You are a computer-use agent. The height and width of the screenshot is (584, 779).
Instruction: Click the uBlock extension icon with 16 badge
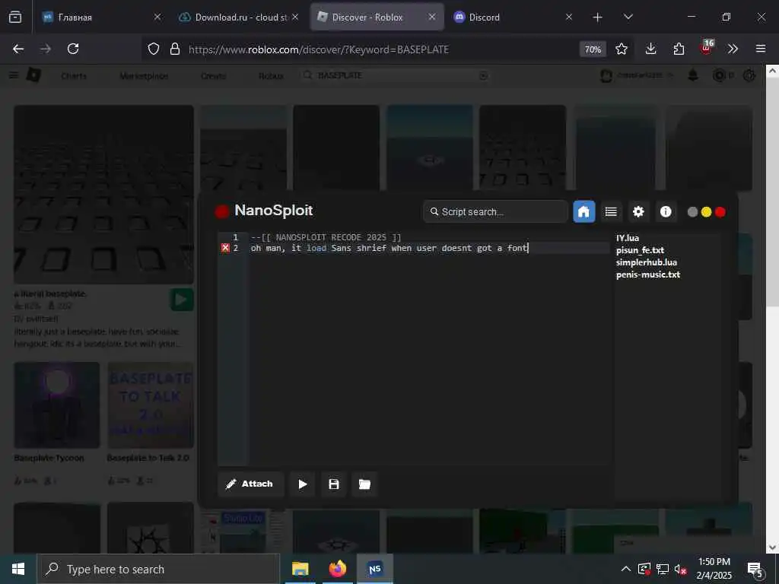[707, 47]
